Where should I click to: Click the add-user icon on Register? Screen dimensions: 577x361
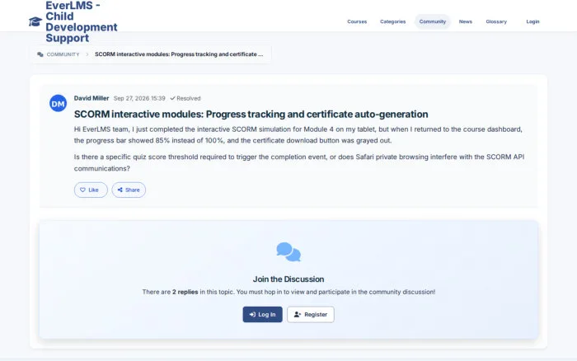pyautogui.click(x=298, y=315)
